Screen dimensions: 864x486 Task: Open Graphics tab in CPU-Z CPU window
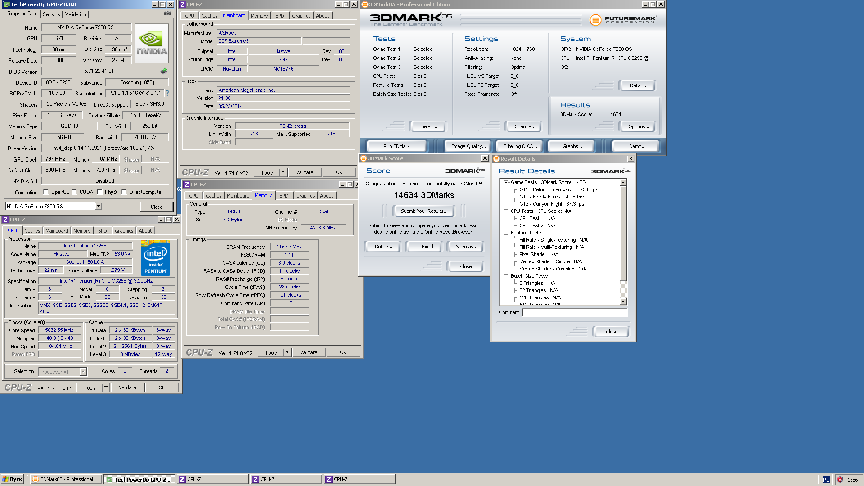pyautogui.click(x=124, y=231)
